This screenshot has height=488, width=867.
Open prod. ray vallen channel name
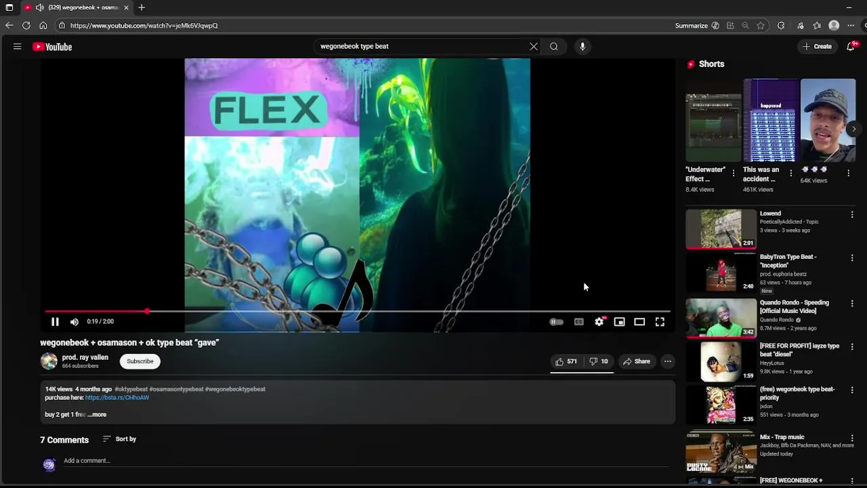tap(85, 357)
